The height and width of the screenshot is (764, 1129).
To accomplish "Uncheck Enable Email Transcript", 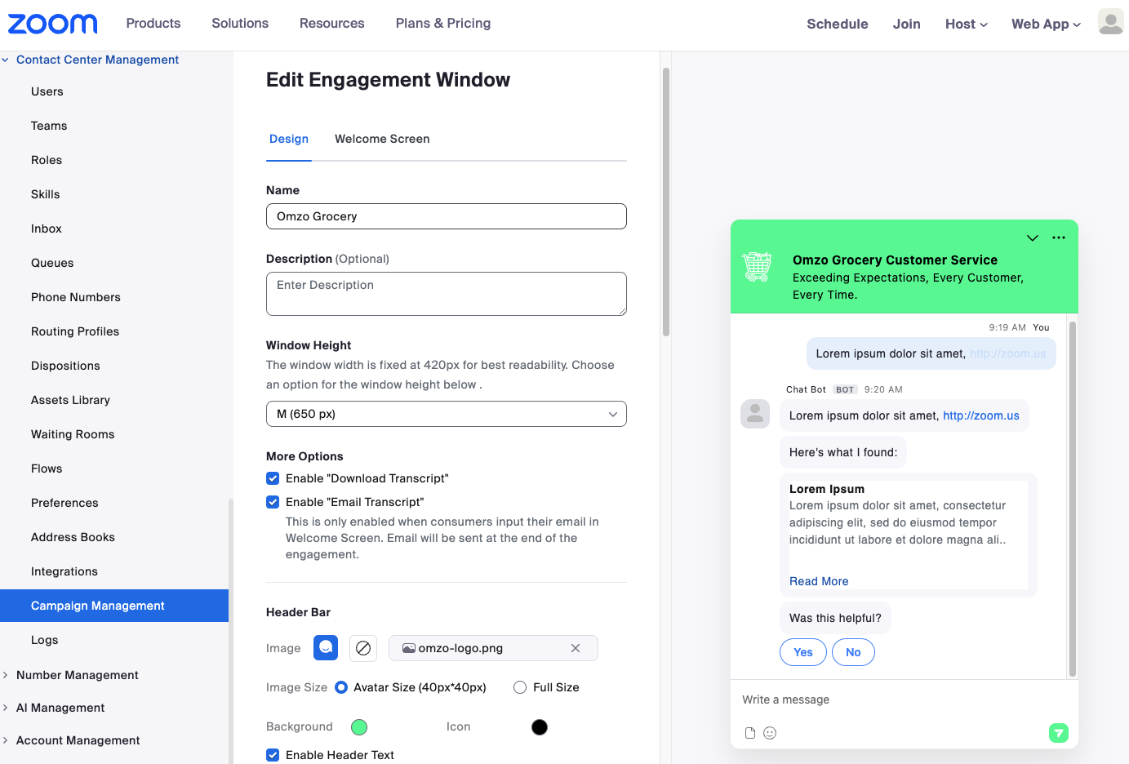I will [x=273, y=501].
